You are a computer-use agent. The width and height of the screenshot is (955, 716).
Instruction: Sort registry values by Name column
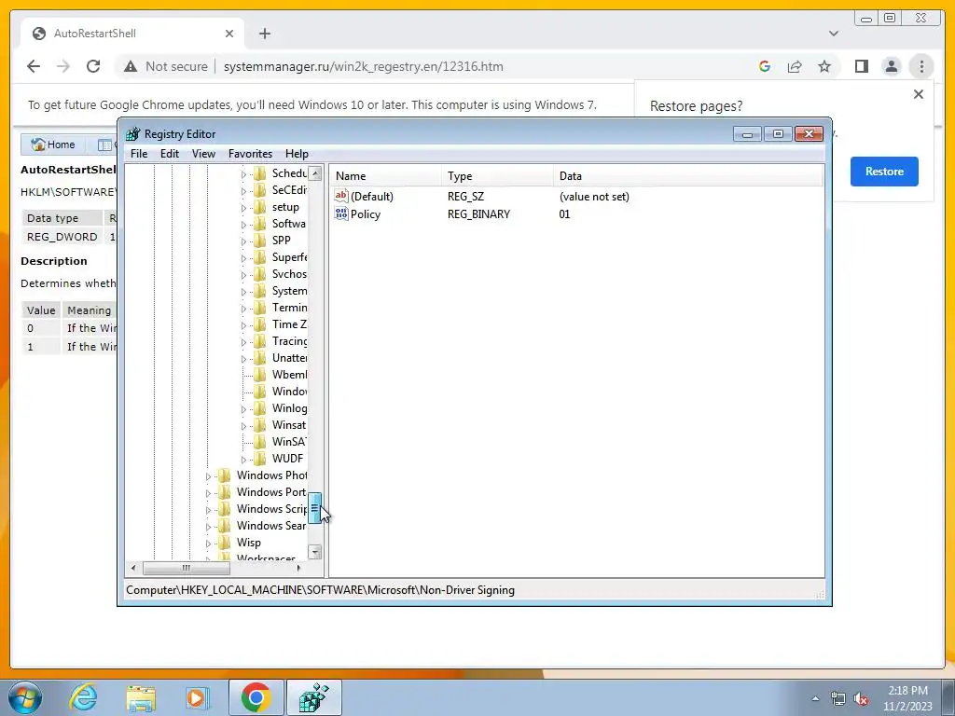click(386, 176)
